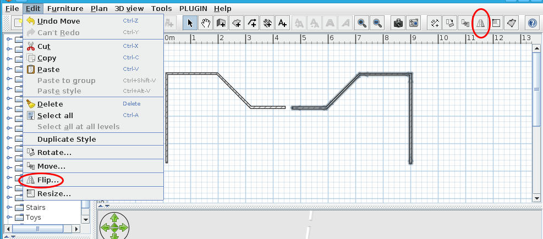Click the move plugin toolbar icon
This screenshot has height=239, width=543.
click(465, 23)
